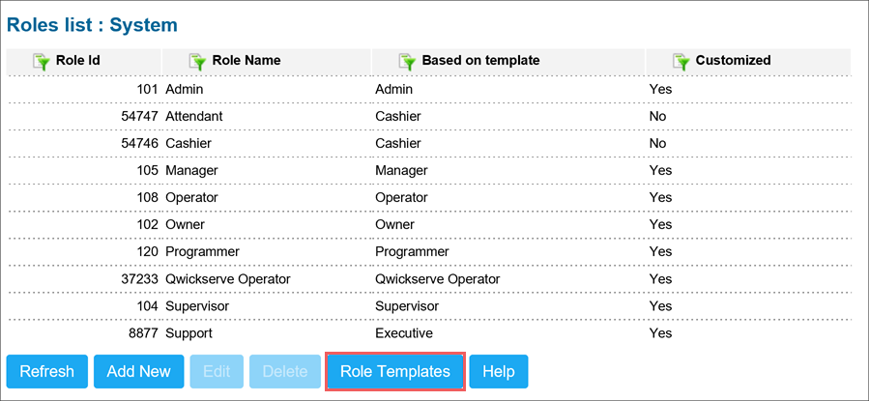Sort by the Role Name column header

coord(246,60)
